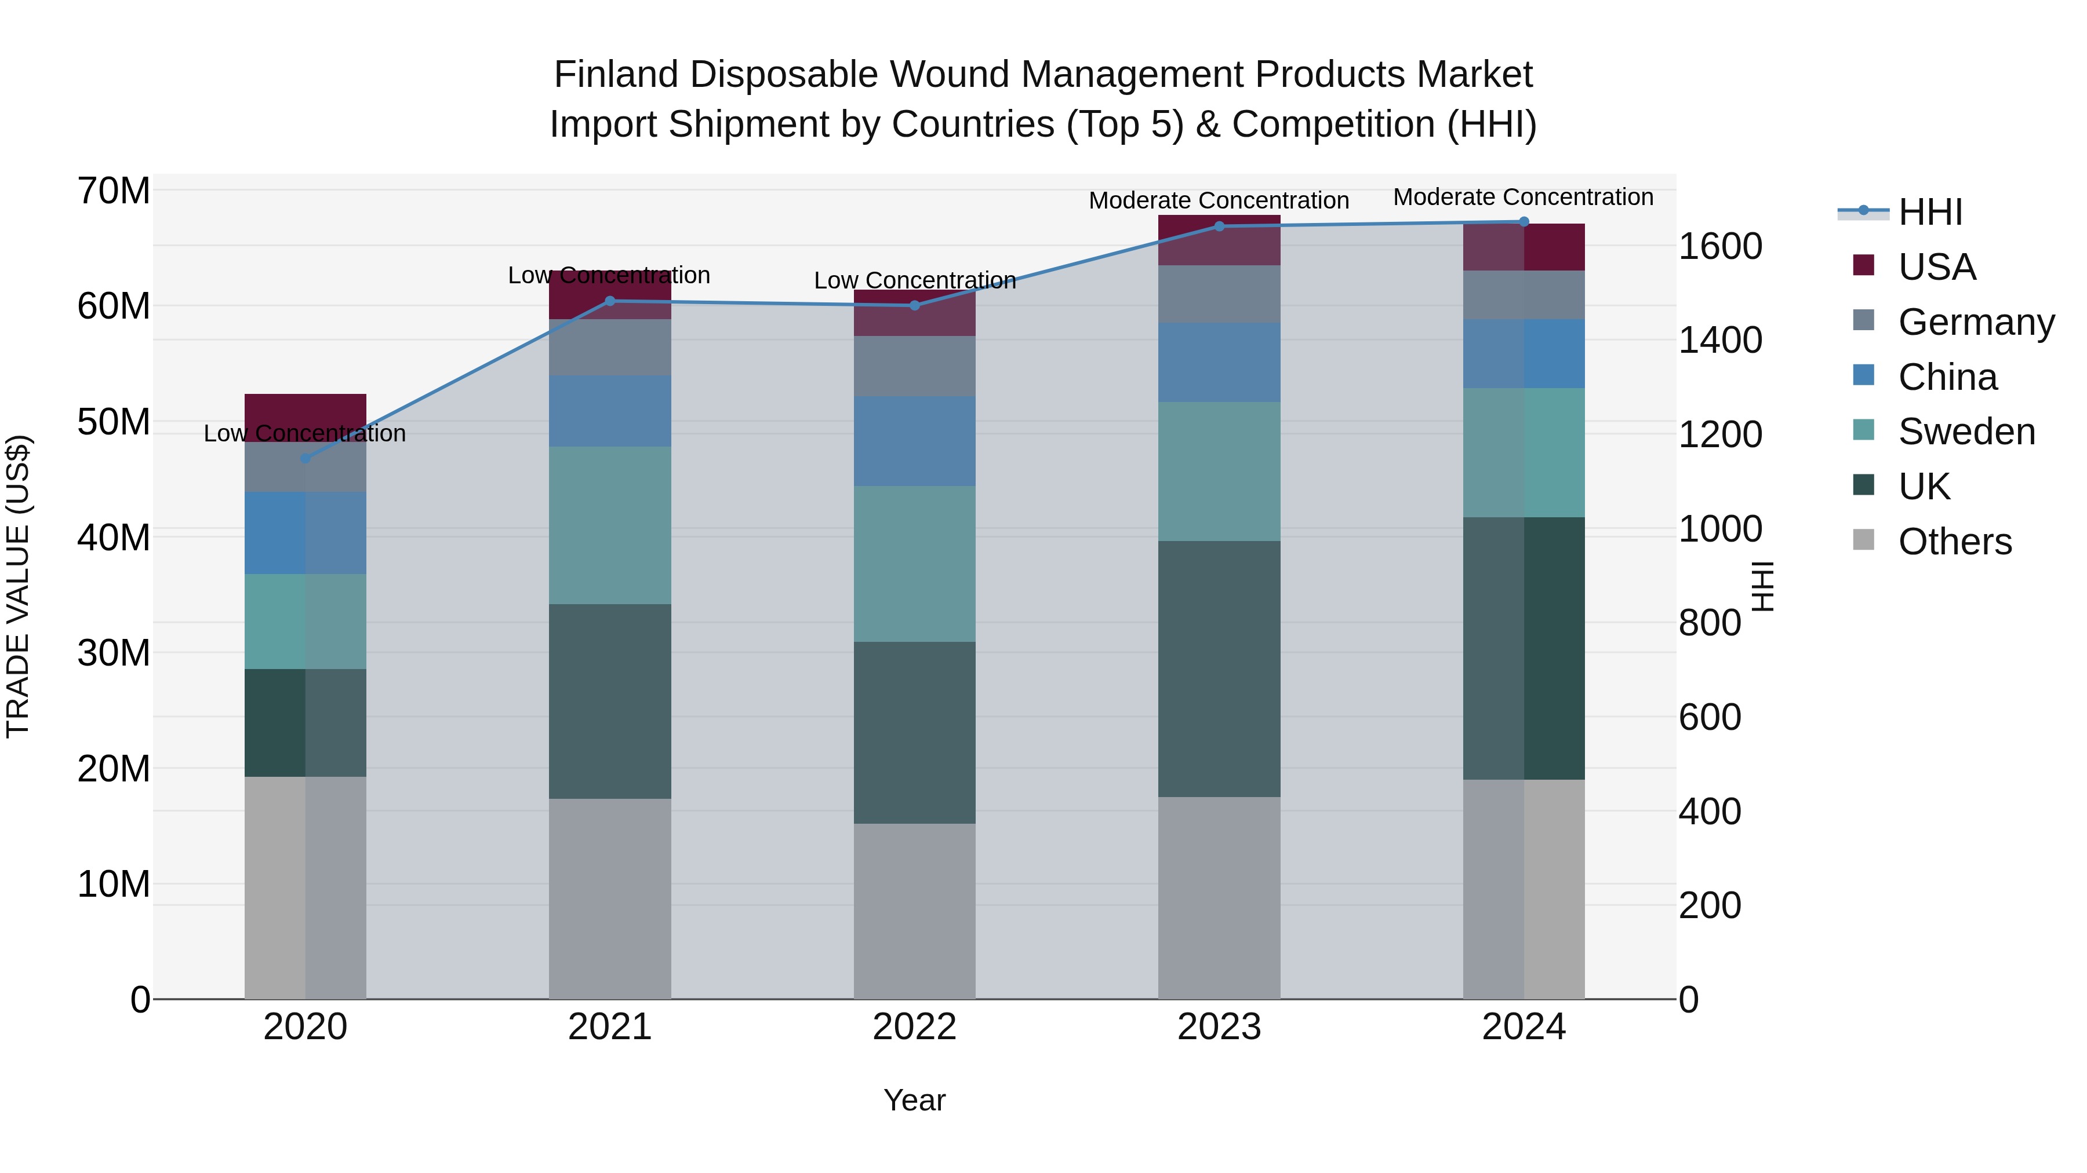
Task: Click the 2021 Others bar segment
Action: point(610,898)
